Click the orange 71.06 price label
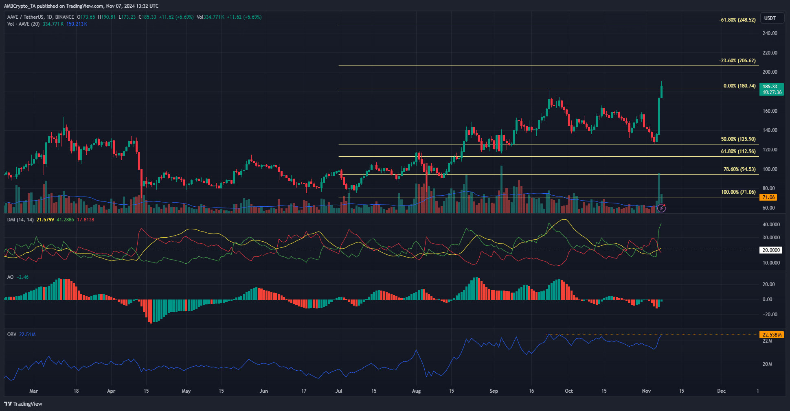790x411 pixels. coord(768,197)
